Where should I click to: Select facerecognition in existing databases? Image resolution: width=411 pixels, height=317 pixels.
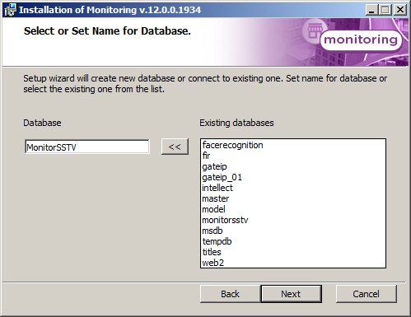pos(232,145)
